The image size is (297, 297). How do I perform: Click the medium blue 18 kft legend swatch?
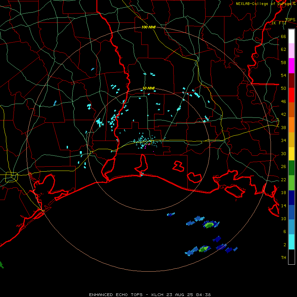(x=291, y=212)
